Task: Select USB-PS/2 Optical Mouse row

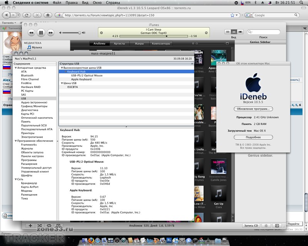Action: pyautogui.click(x=127, y=75)
